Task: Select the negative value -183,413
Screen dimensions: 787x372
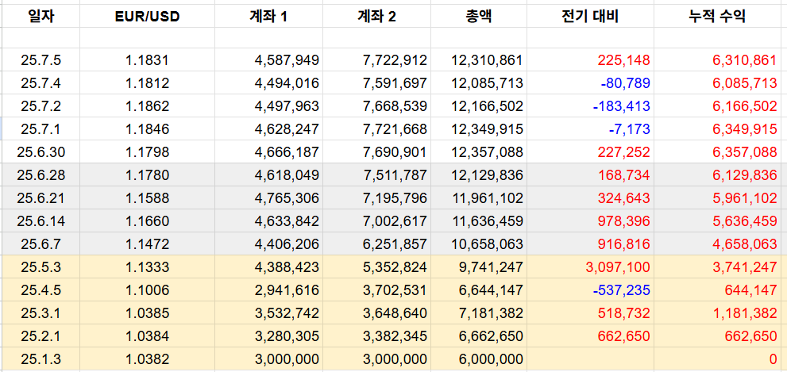Action: pos(590,106)
